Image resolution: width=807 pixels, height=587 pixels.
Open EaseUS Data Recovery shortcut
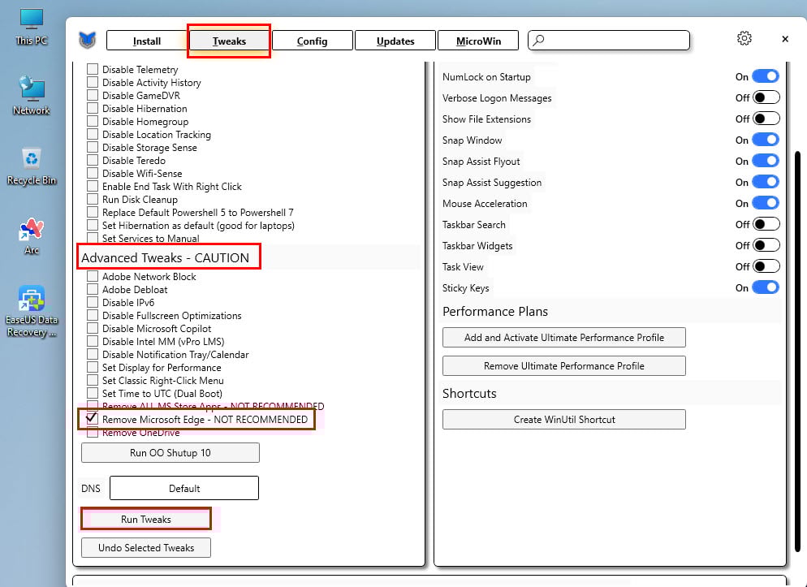click(32, 311)
